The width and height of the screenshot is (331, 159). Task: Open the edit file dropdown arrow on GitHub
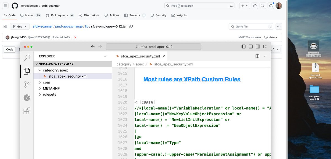(x=277, y=50)
